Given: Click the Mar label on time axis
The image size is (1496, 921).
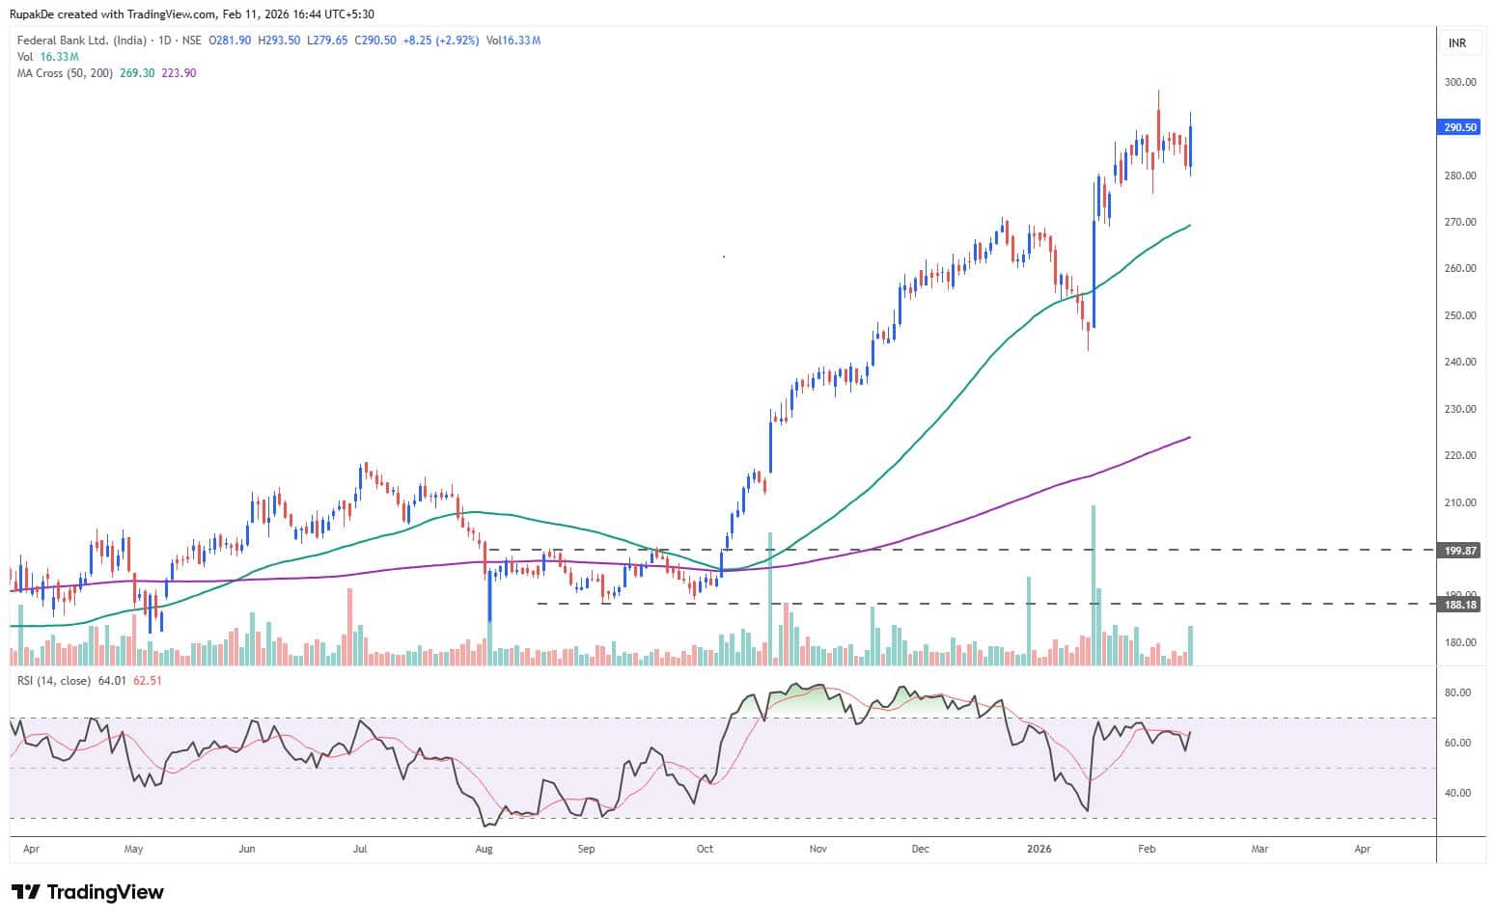Looking at the screenshot, I should click(x=1260, y=850).
